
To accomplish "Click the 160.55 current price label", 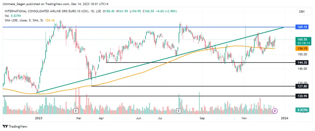I will [303, 39].
